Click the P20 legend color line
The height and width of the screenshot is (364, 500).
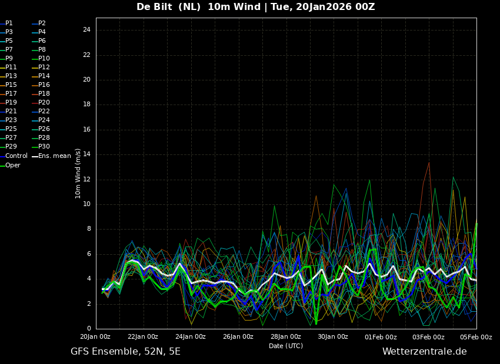click(x=35, y=103)
